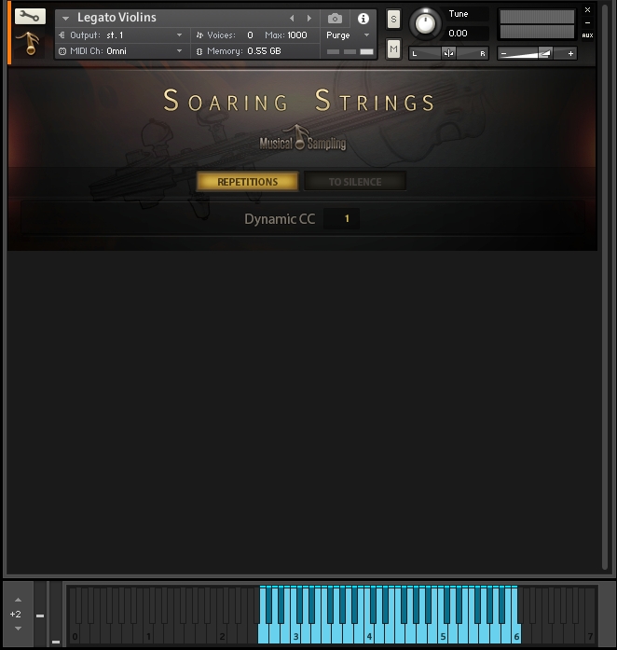Viewport: 617px width, 650px height.
Task: Mute the Legato Violins instrument
Action: click(393, 49)
